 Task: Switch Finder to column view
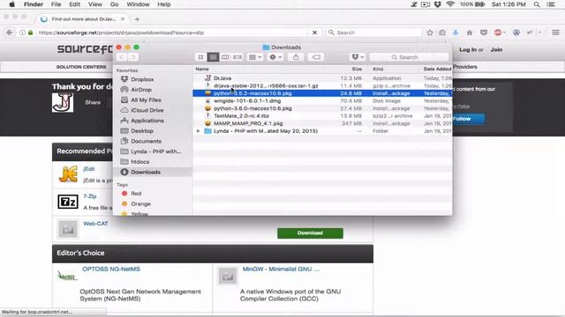coord(225,57)
